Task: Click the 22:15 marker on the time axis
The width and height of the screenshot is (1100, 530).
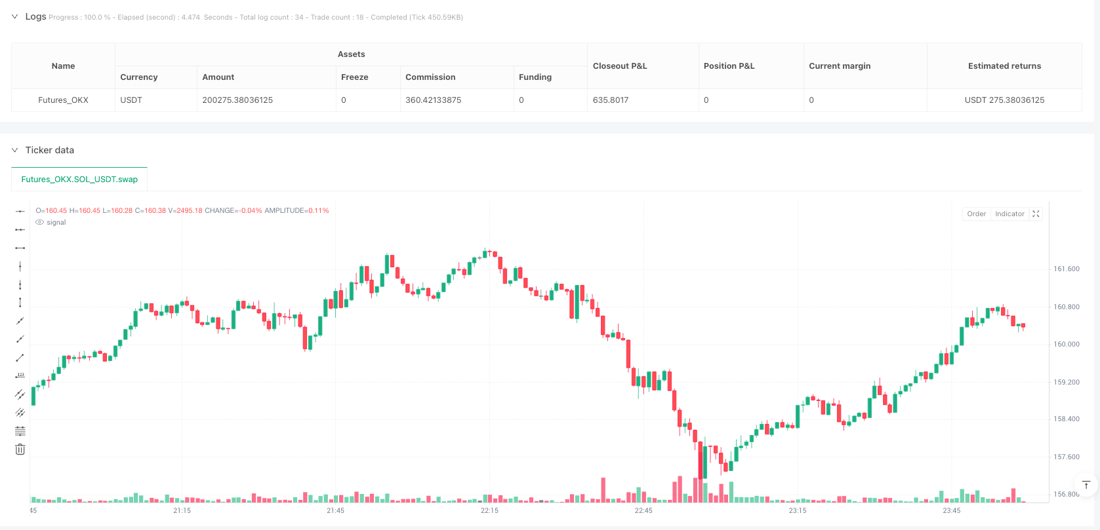Action: tap(489, 510)
